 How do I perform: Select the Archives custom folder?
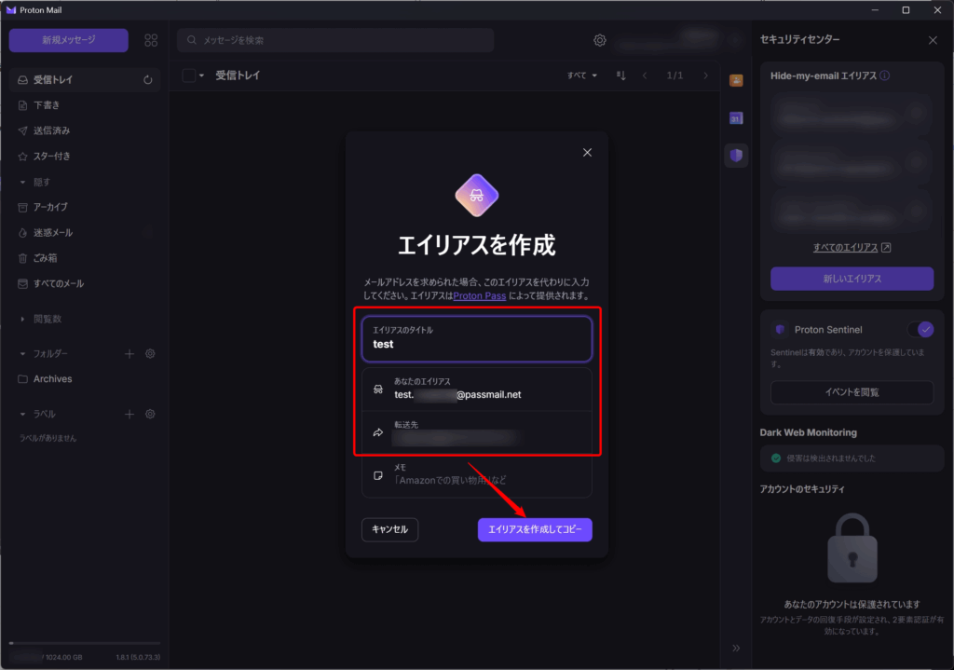point(85,378)
